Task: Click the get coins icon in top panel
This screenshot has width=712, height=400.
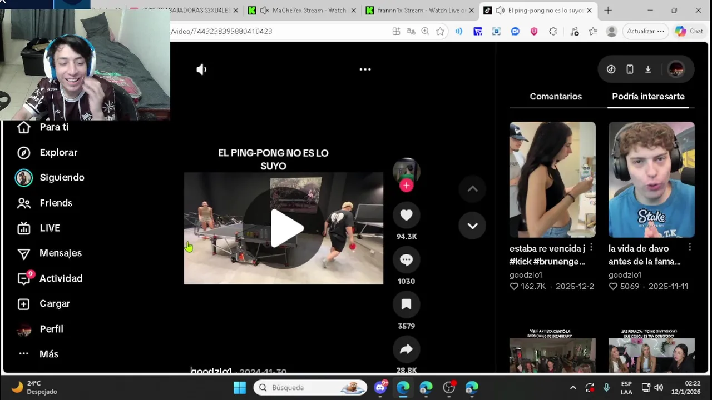Action: click(611, 69)
